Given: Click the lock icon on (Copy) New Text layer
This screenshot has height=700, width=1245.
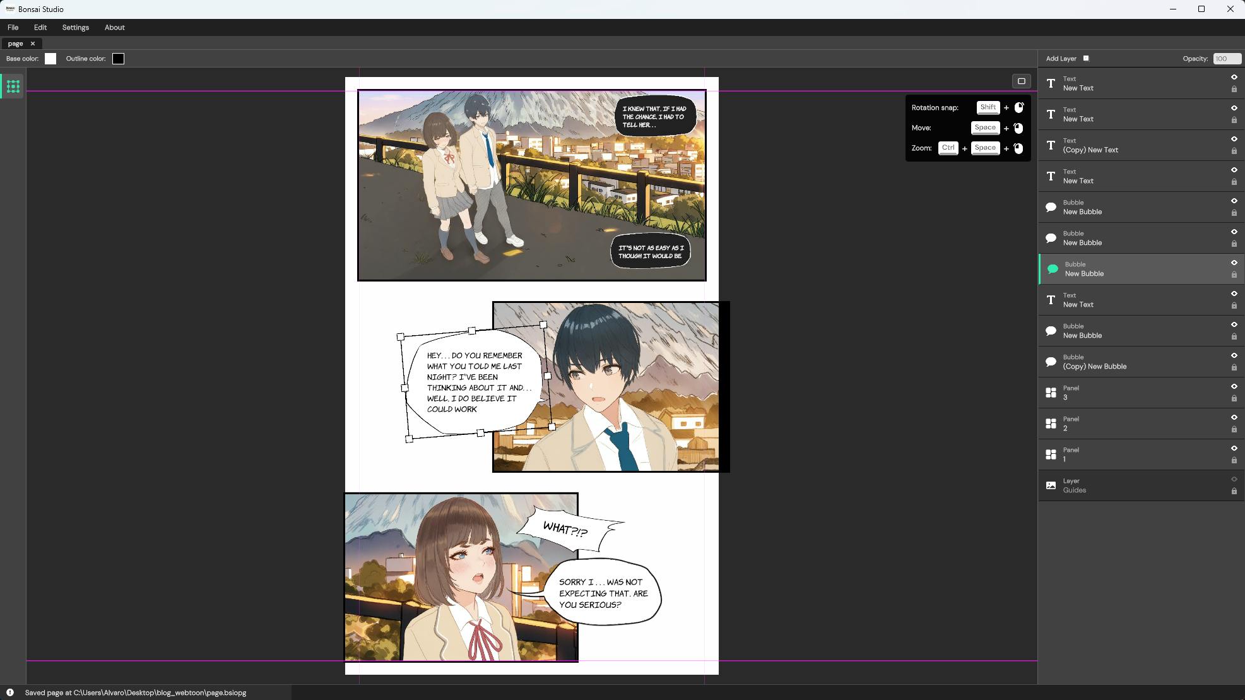Looking at the screenshot, I should tap(1234, 151).
